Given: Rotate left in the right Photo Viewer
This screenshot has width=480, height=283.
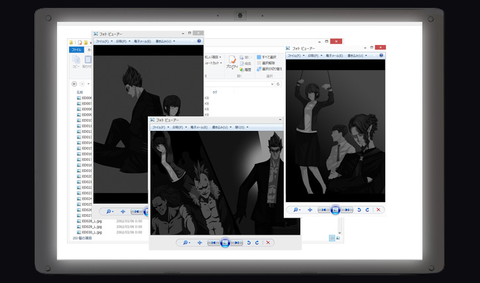Looking at the screenshot, I should tap(359, 210).
